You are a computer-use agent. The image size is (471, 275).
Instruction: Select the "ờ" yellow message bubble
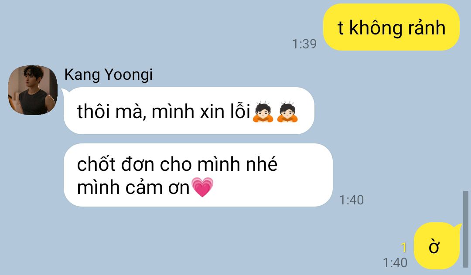point(437,246)
